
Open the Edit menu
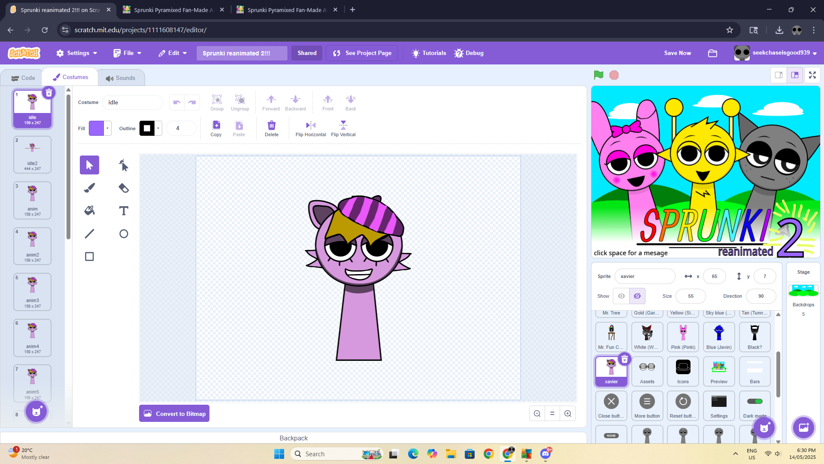[x=173, y=53]
